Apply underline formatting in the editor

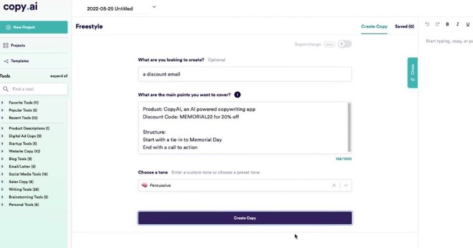467,24
